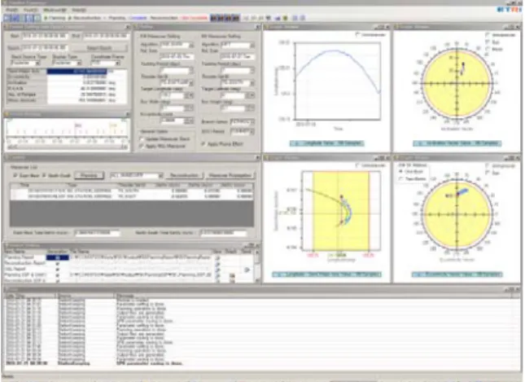Click the Inclination Vector Series legend bar
This screenshot has height=382, width=525.
[457, 143]
